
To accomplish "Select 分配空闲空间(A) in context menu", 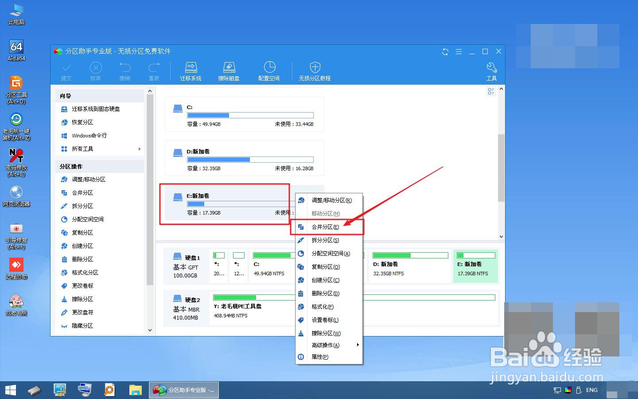I will [x=329, y=254].
